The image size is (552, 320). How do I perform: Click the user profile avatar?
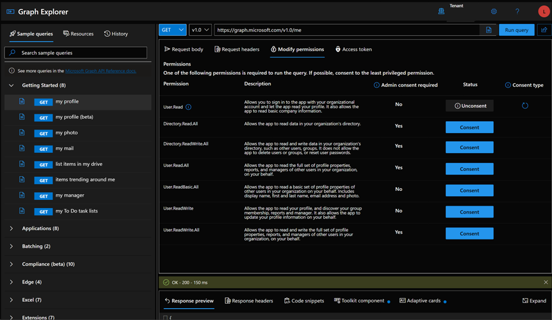pos(544,11)
